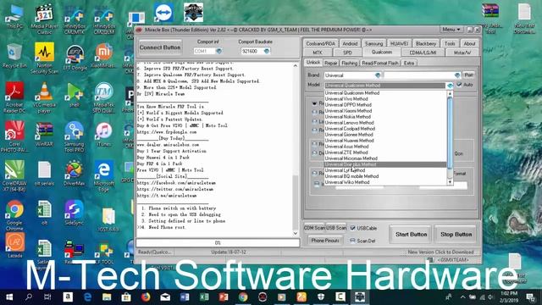Toggle the Scan Def option

[x=352, y=241]
